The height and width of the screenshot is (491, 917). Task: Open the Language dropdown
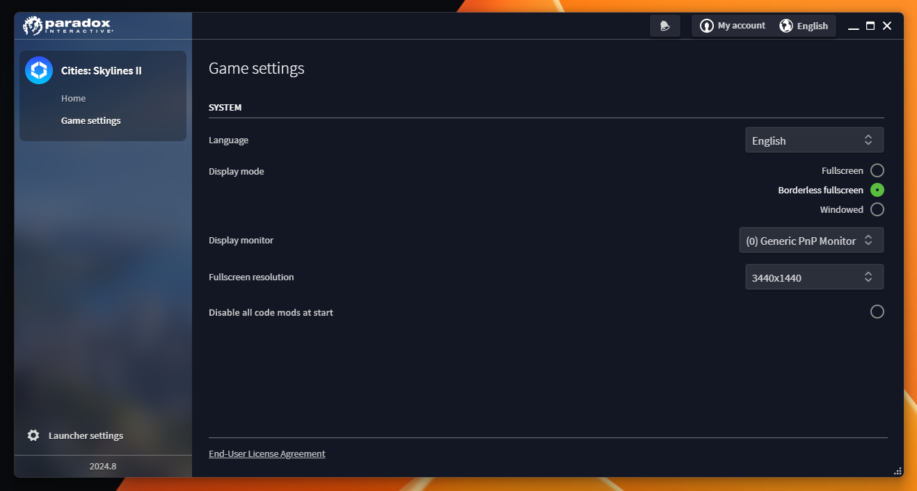click(814, 140)
